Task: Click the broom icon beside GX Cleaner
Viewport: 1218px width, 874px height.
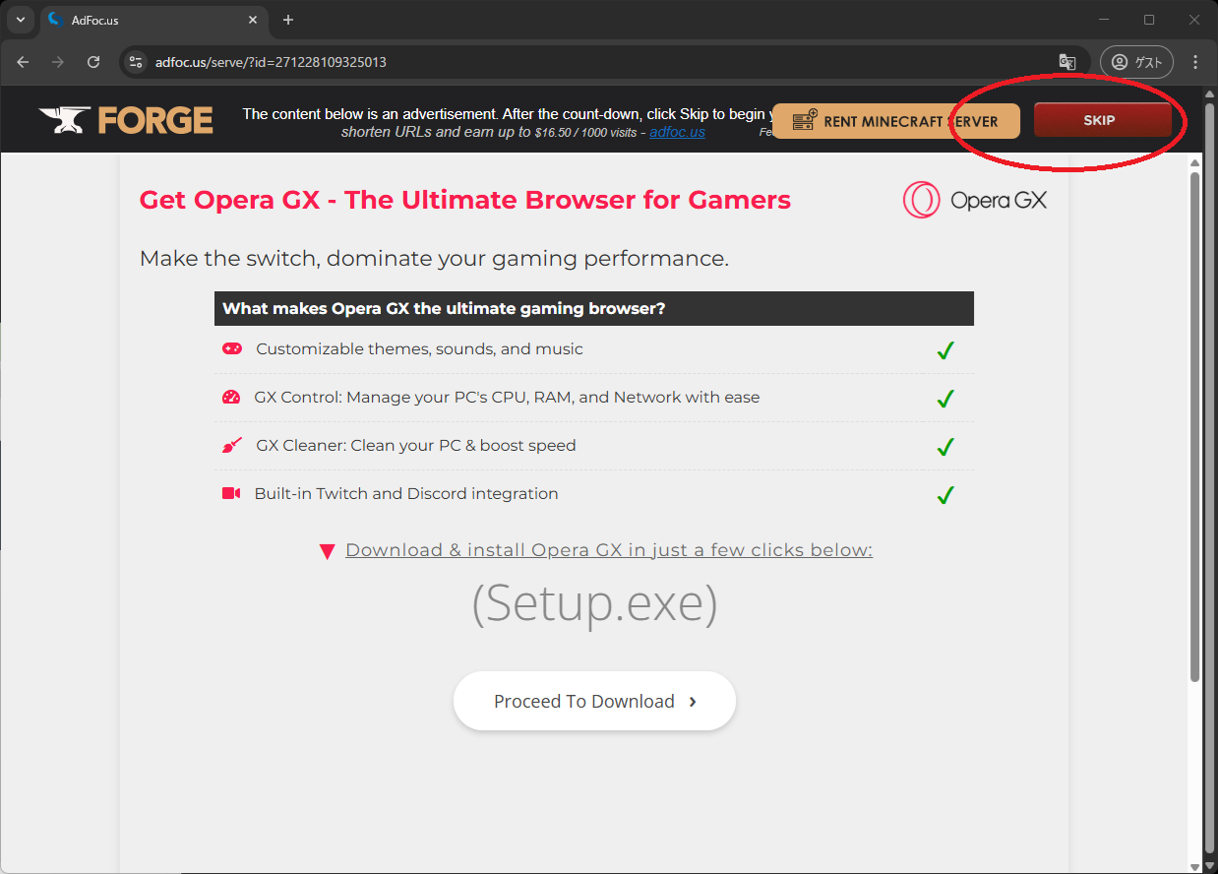Action: (231, 446)
